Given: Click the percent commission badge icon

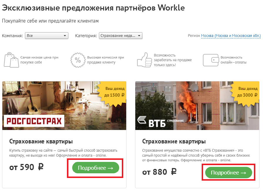Looking at the screenshot, I should tap(78, 60).
